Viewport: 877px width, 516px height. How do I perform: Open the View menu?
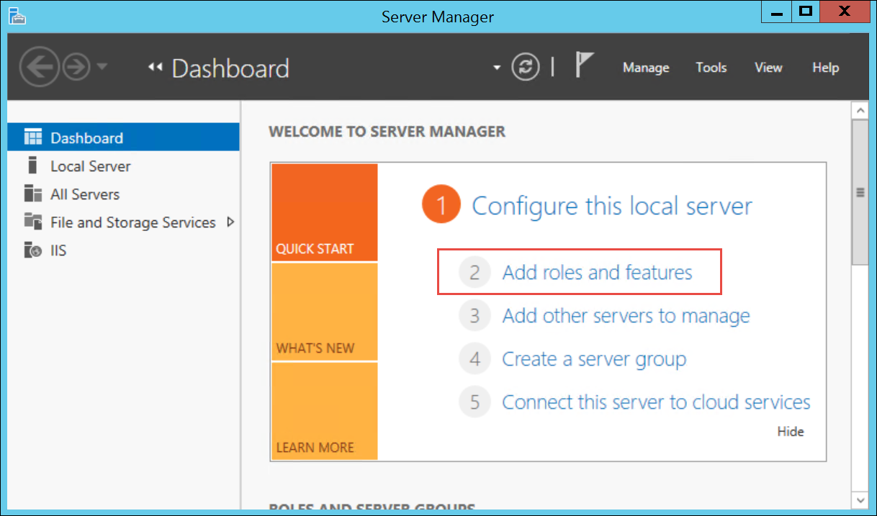(x=768, y=68)
